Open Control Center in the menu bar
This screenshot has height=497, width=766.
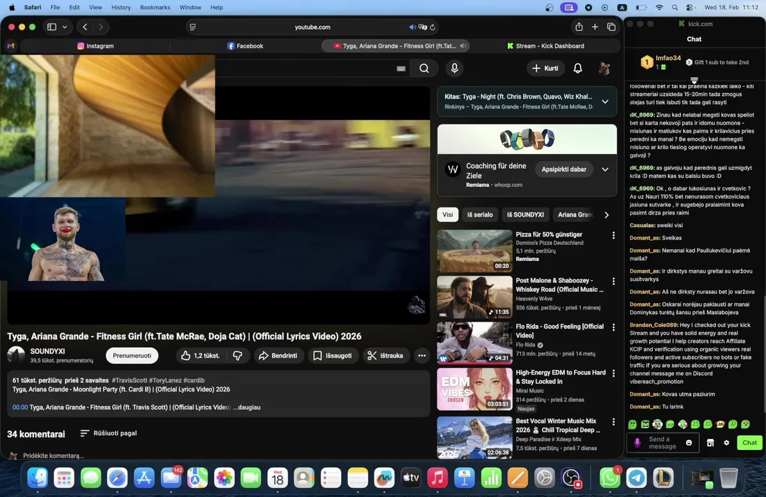(x=690, y=8)
